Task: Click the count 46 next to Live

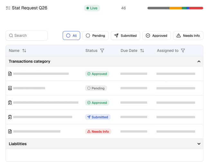Action: point(123,8)
